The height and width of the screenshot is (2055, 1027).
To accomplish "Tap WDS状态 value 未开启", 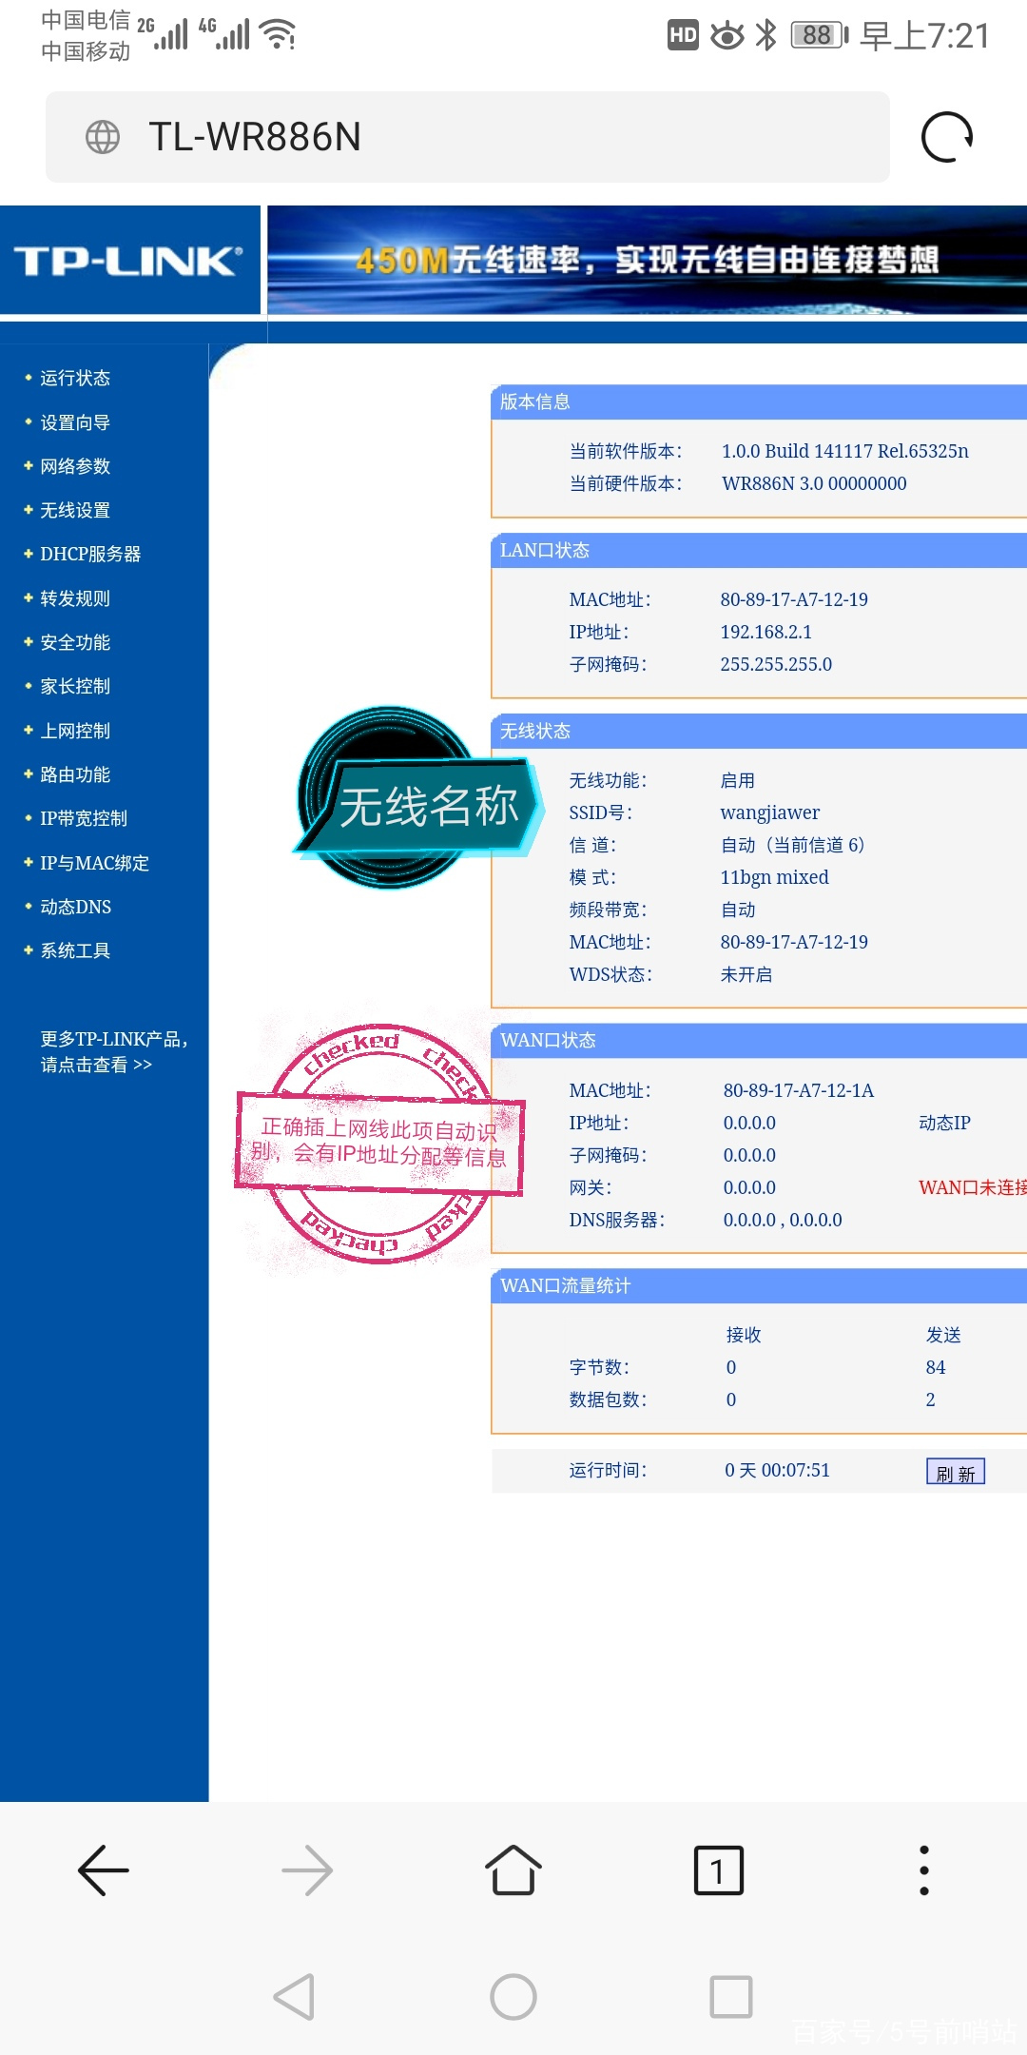I will (746, 974).
